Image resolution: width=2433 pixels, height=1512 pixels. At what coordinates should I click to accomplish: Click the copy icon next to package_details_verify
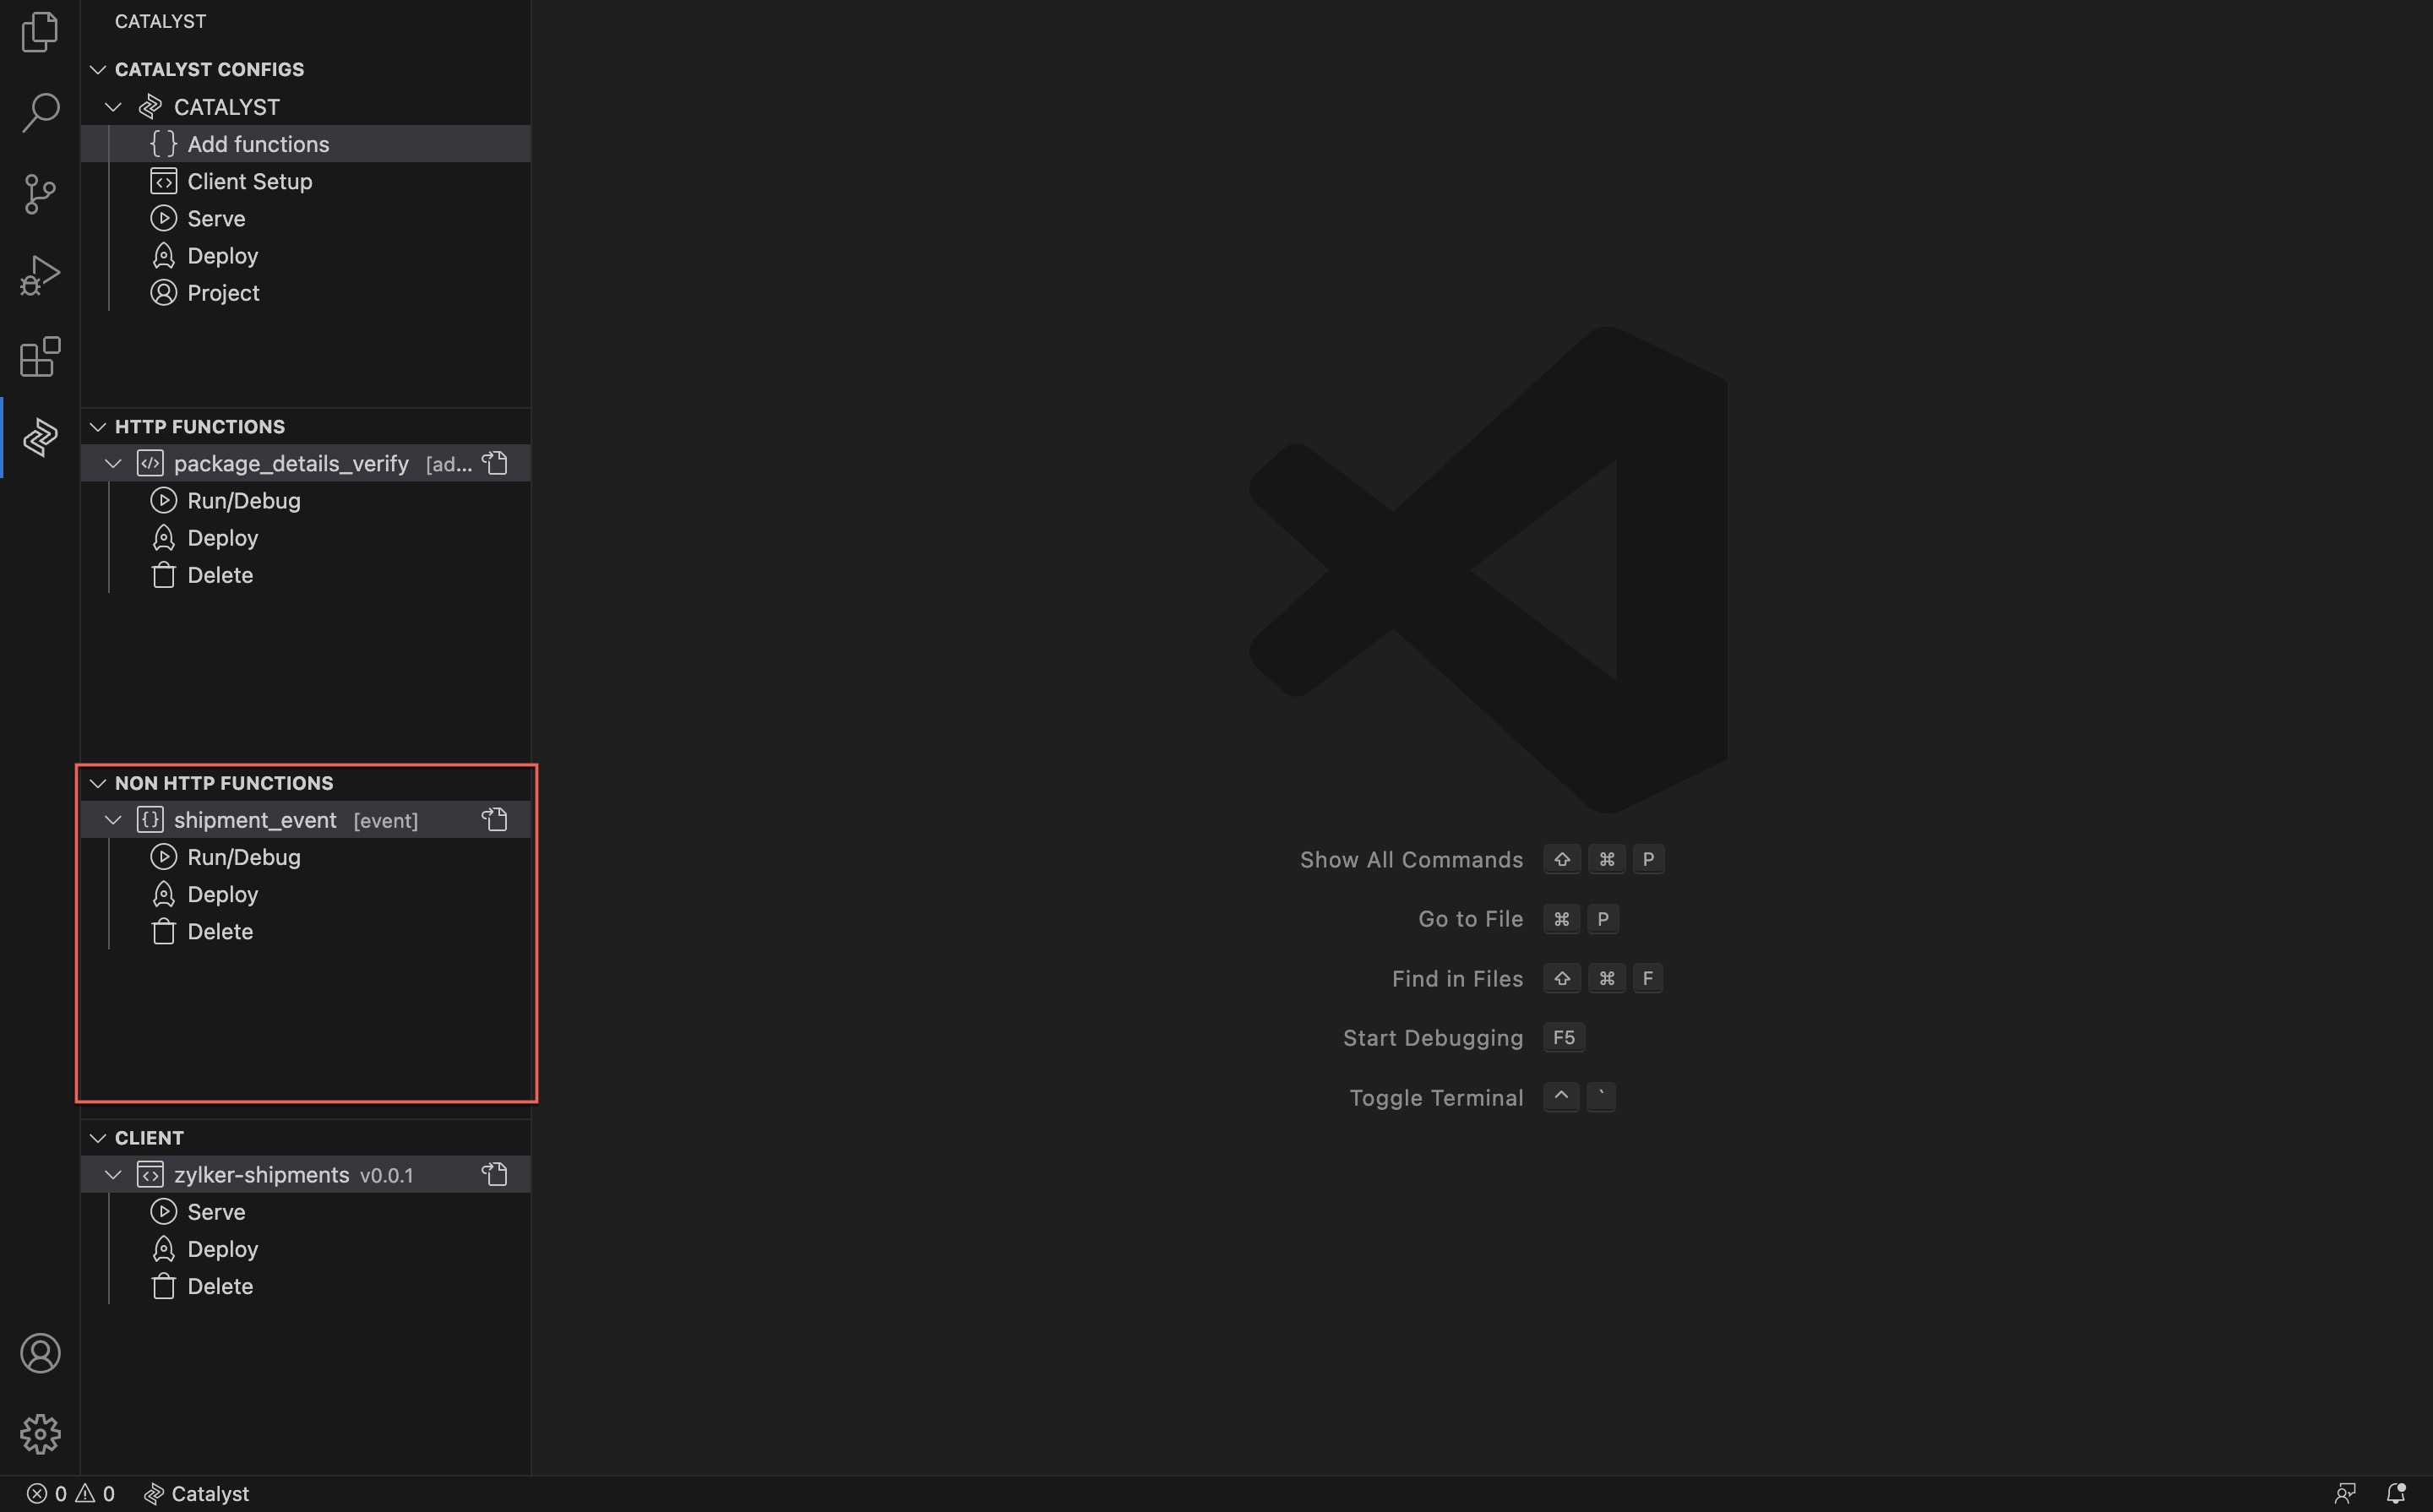(497, 461)
